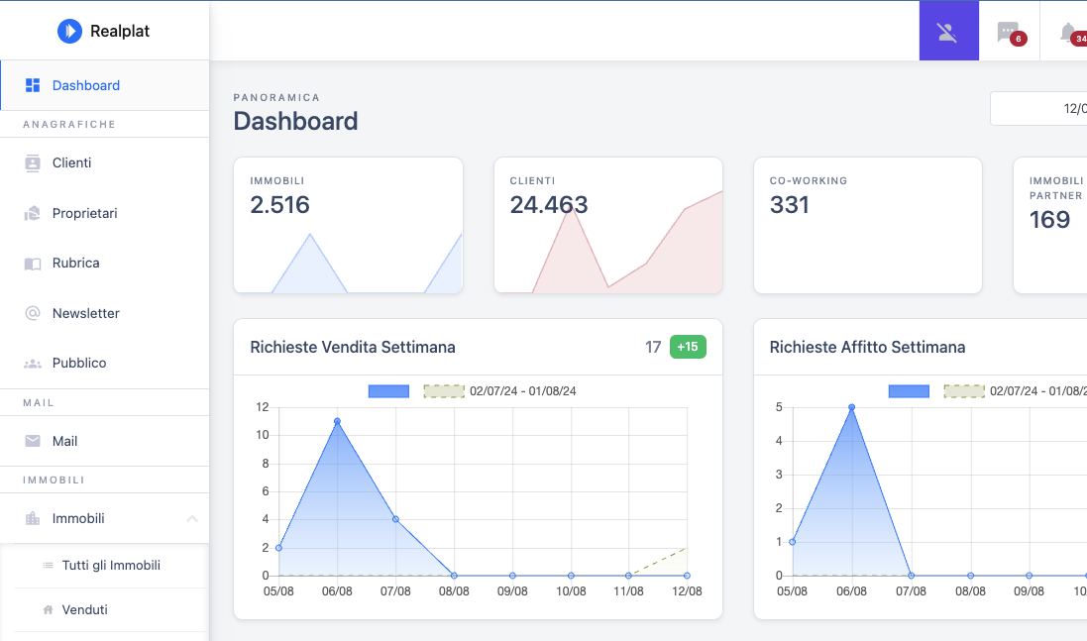
Task: Click the Realplat logo icon
Action: point(69,31)
